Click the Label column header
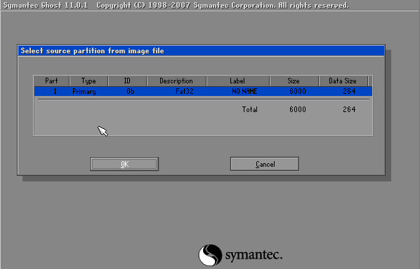Viewport: 420px width, 269px height. [237, 81]
